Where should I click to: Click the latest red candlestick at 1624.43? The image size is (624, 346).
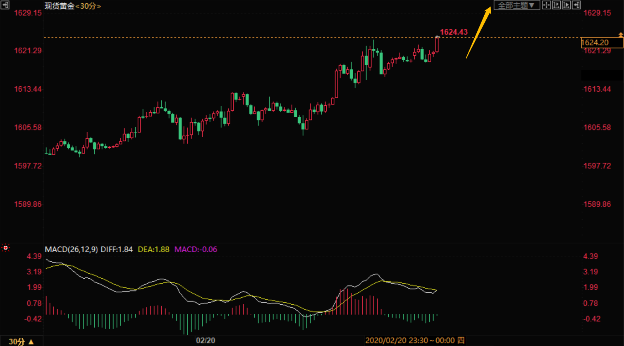point(437,45)
